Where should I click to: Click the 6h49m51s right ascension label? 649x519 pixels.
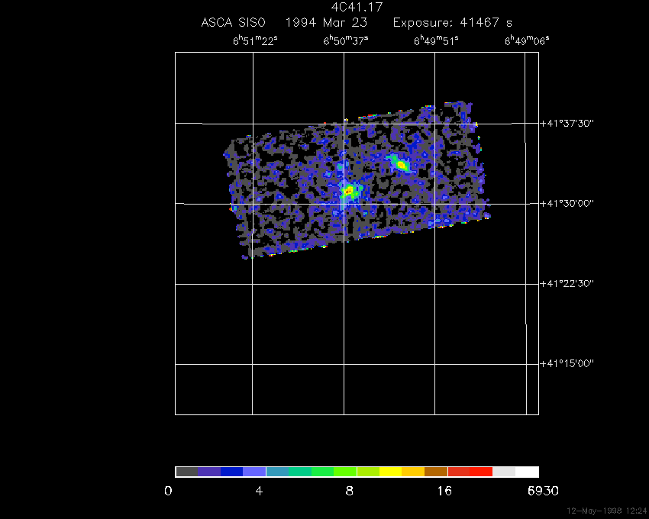[436, 40]
